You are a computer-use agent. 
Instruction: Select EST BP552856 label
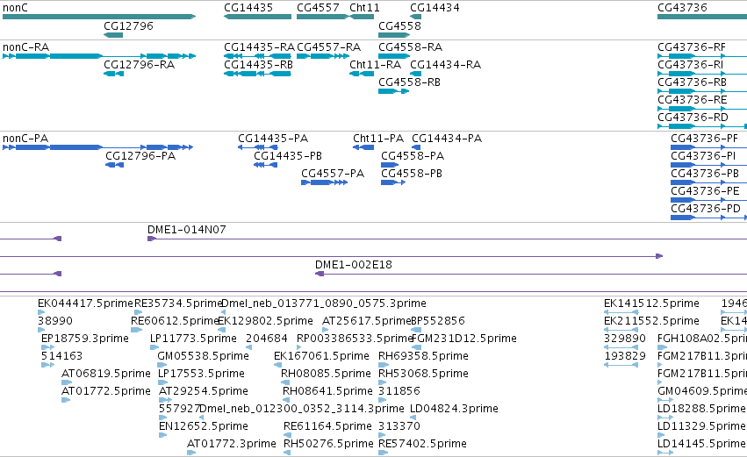(438, 321)
